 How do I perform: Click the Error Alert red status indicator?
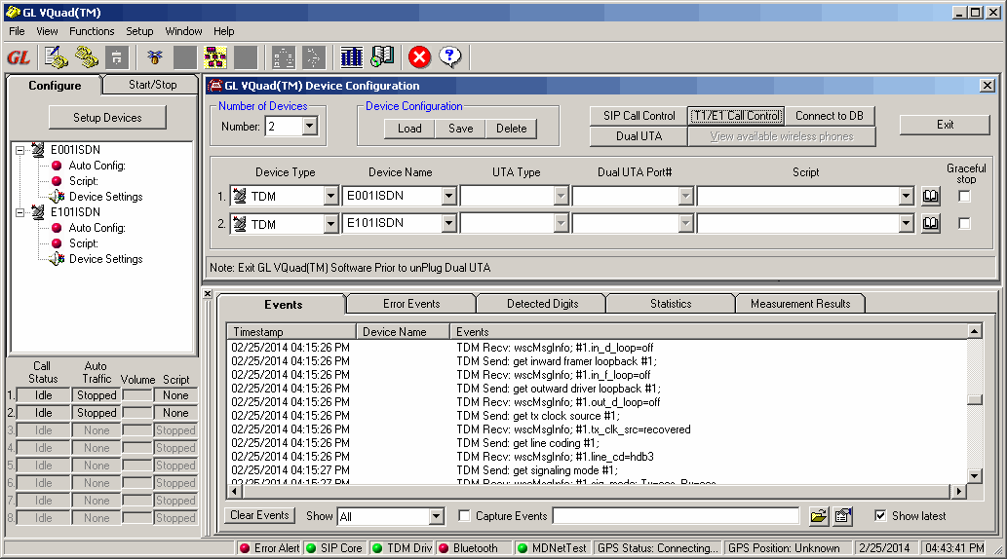pyautogui.click(x=245, y=548)
